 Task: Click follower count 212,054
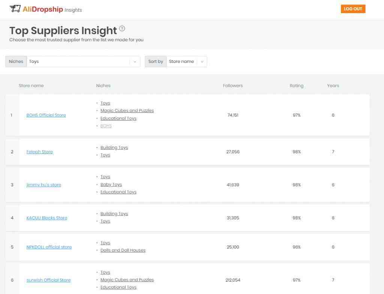tap(233, 280)
